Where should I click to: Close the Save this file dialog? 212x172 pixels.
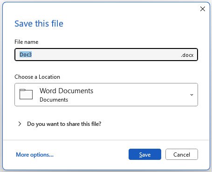click(x=203, y=9)
